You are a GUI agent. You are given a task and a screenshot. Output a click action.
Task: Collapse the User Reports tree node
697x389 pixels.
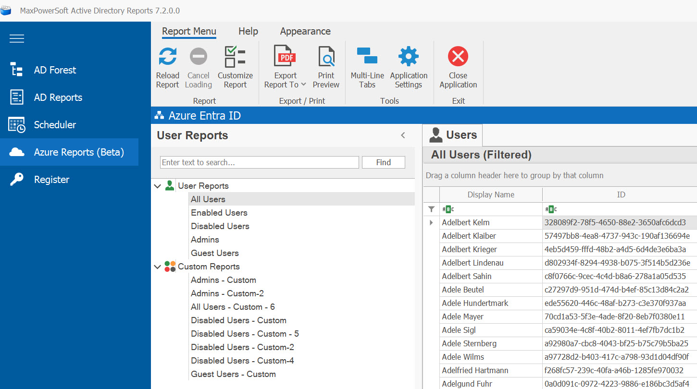tap(157, 186)
